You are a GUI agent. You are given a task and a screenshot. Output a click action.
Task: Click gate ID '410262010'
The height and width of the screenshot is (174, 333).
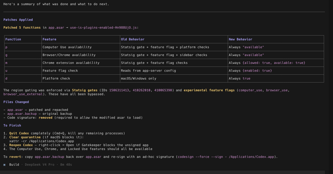[142, 90]
